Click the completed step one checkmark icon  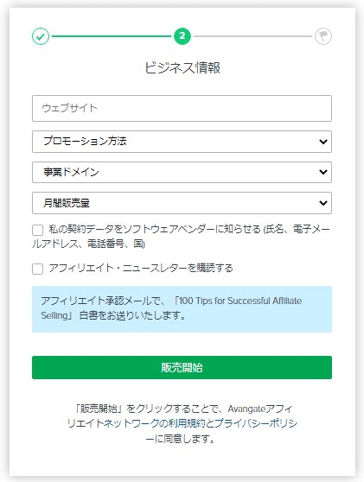[x=41, y=36]
